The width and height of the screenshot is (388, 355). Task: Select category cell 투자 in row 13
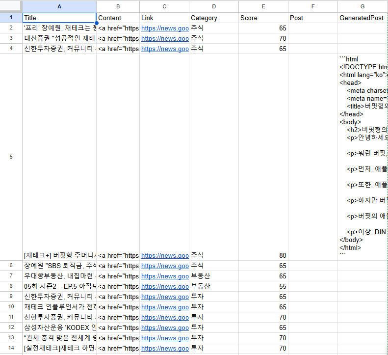pos(214,338)
